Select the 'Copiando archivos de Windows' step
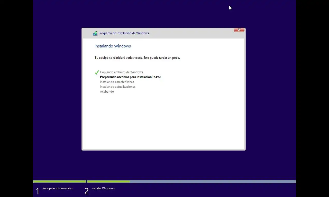This screenshot has width=329, height=197. [x=121, y=72]
